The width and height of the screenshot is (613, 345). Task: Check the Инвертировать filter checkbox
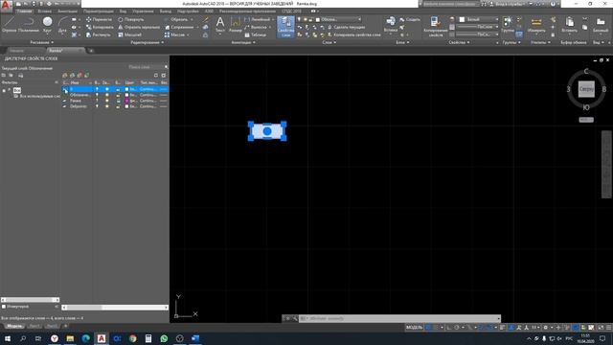point(4,307)
